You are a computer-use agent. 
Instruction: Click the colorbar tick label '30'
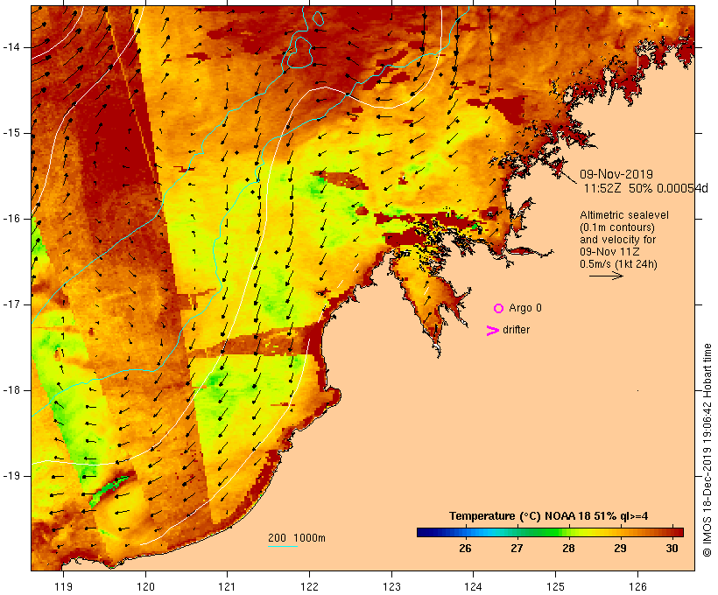tap(672, 549)
